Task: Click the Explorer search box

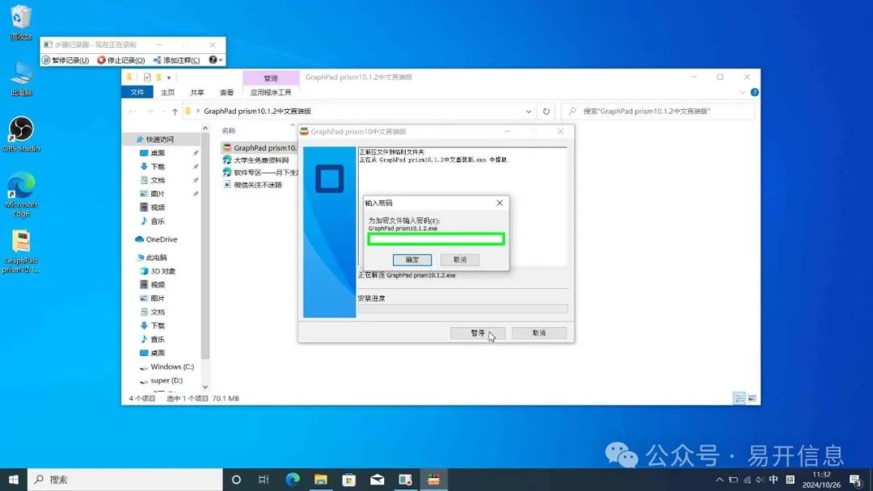Action: pos(658,111)
